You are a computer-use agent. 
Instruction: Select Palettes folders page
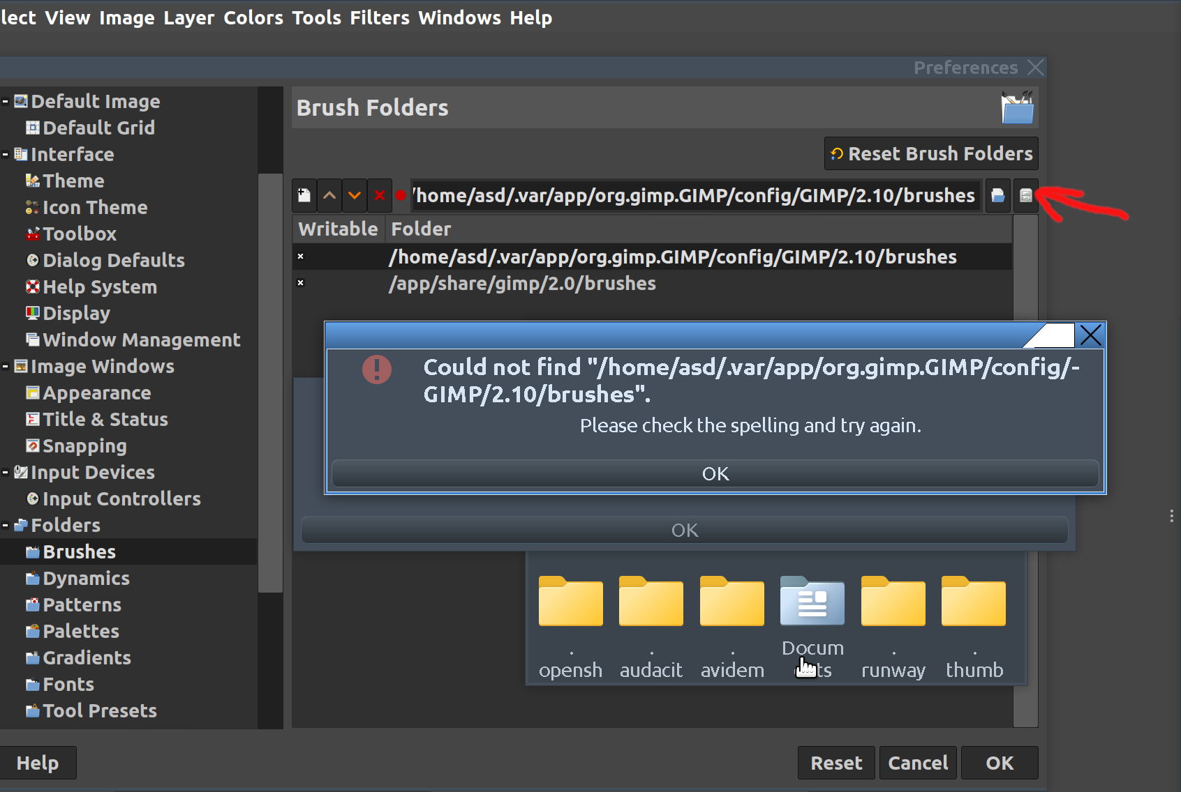click(81, 631)
